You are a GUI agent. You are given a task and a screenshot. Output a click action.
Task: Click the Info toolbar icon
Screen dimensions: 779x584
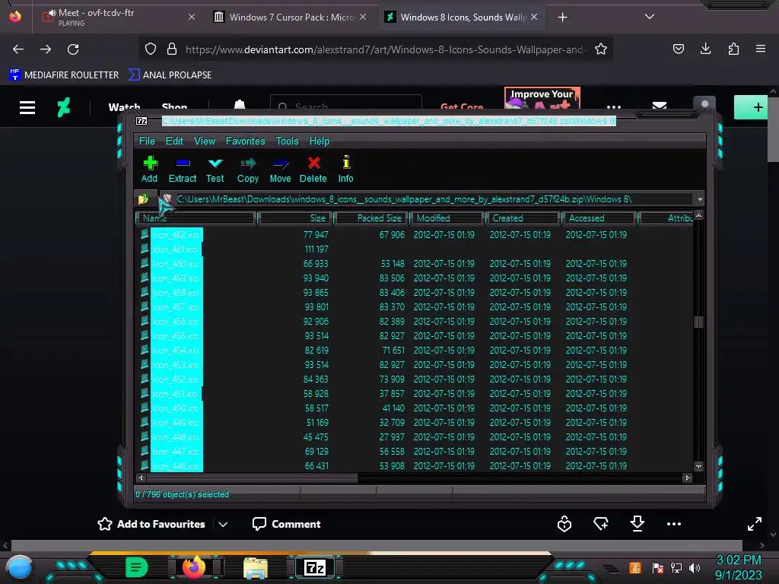346,170
